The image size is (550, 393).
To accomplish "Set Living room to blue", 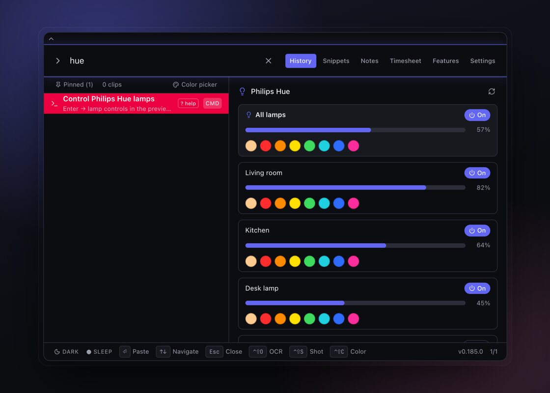I will tap(339, 203).
